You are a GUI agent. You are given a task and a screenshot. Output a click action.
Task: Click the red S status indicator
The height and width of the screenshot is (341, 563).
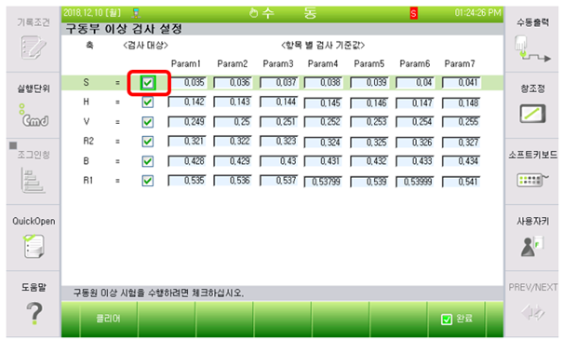[x=413, y=14]
